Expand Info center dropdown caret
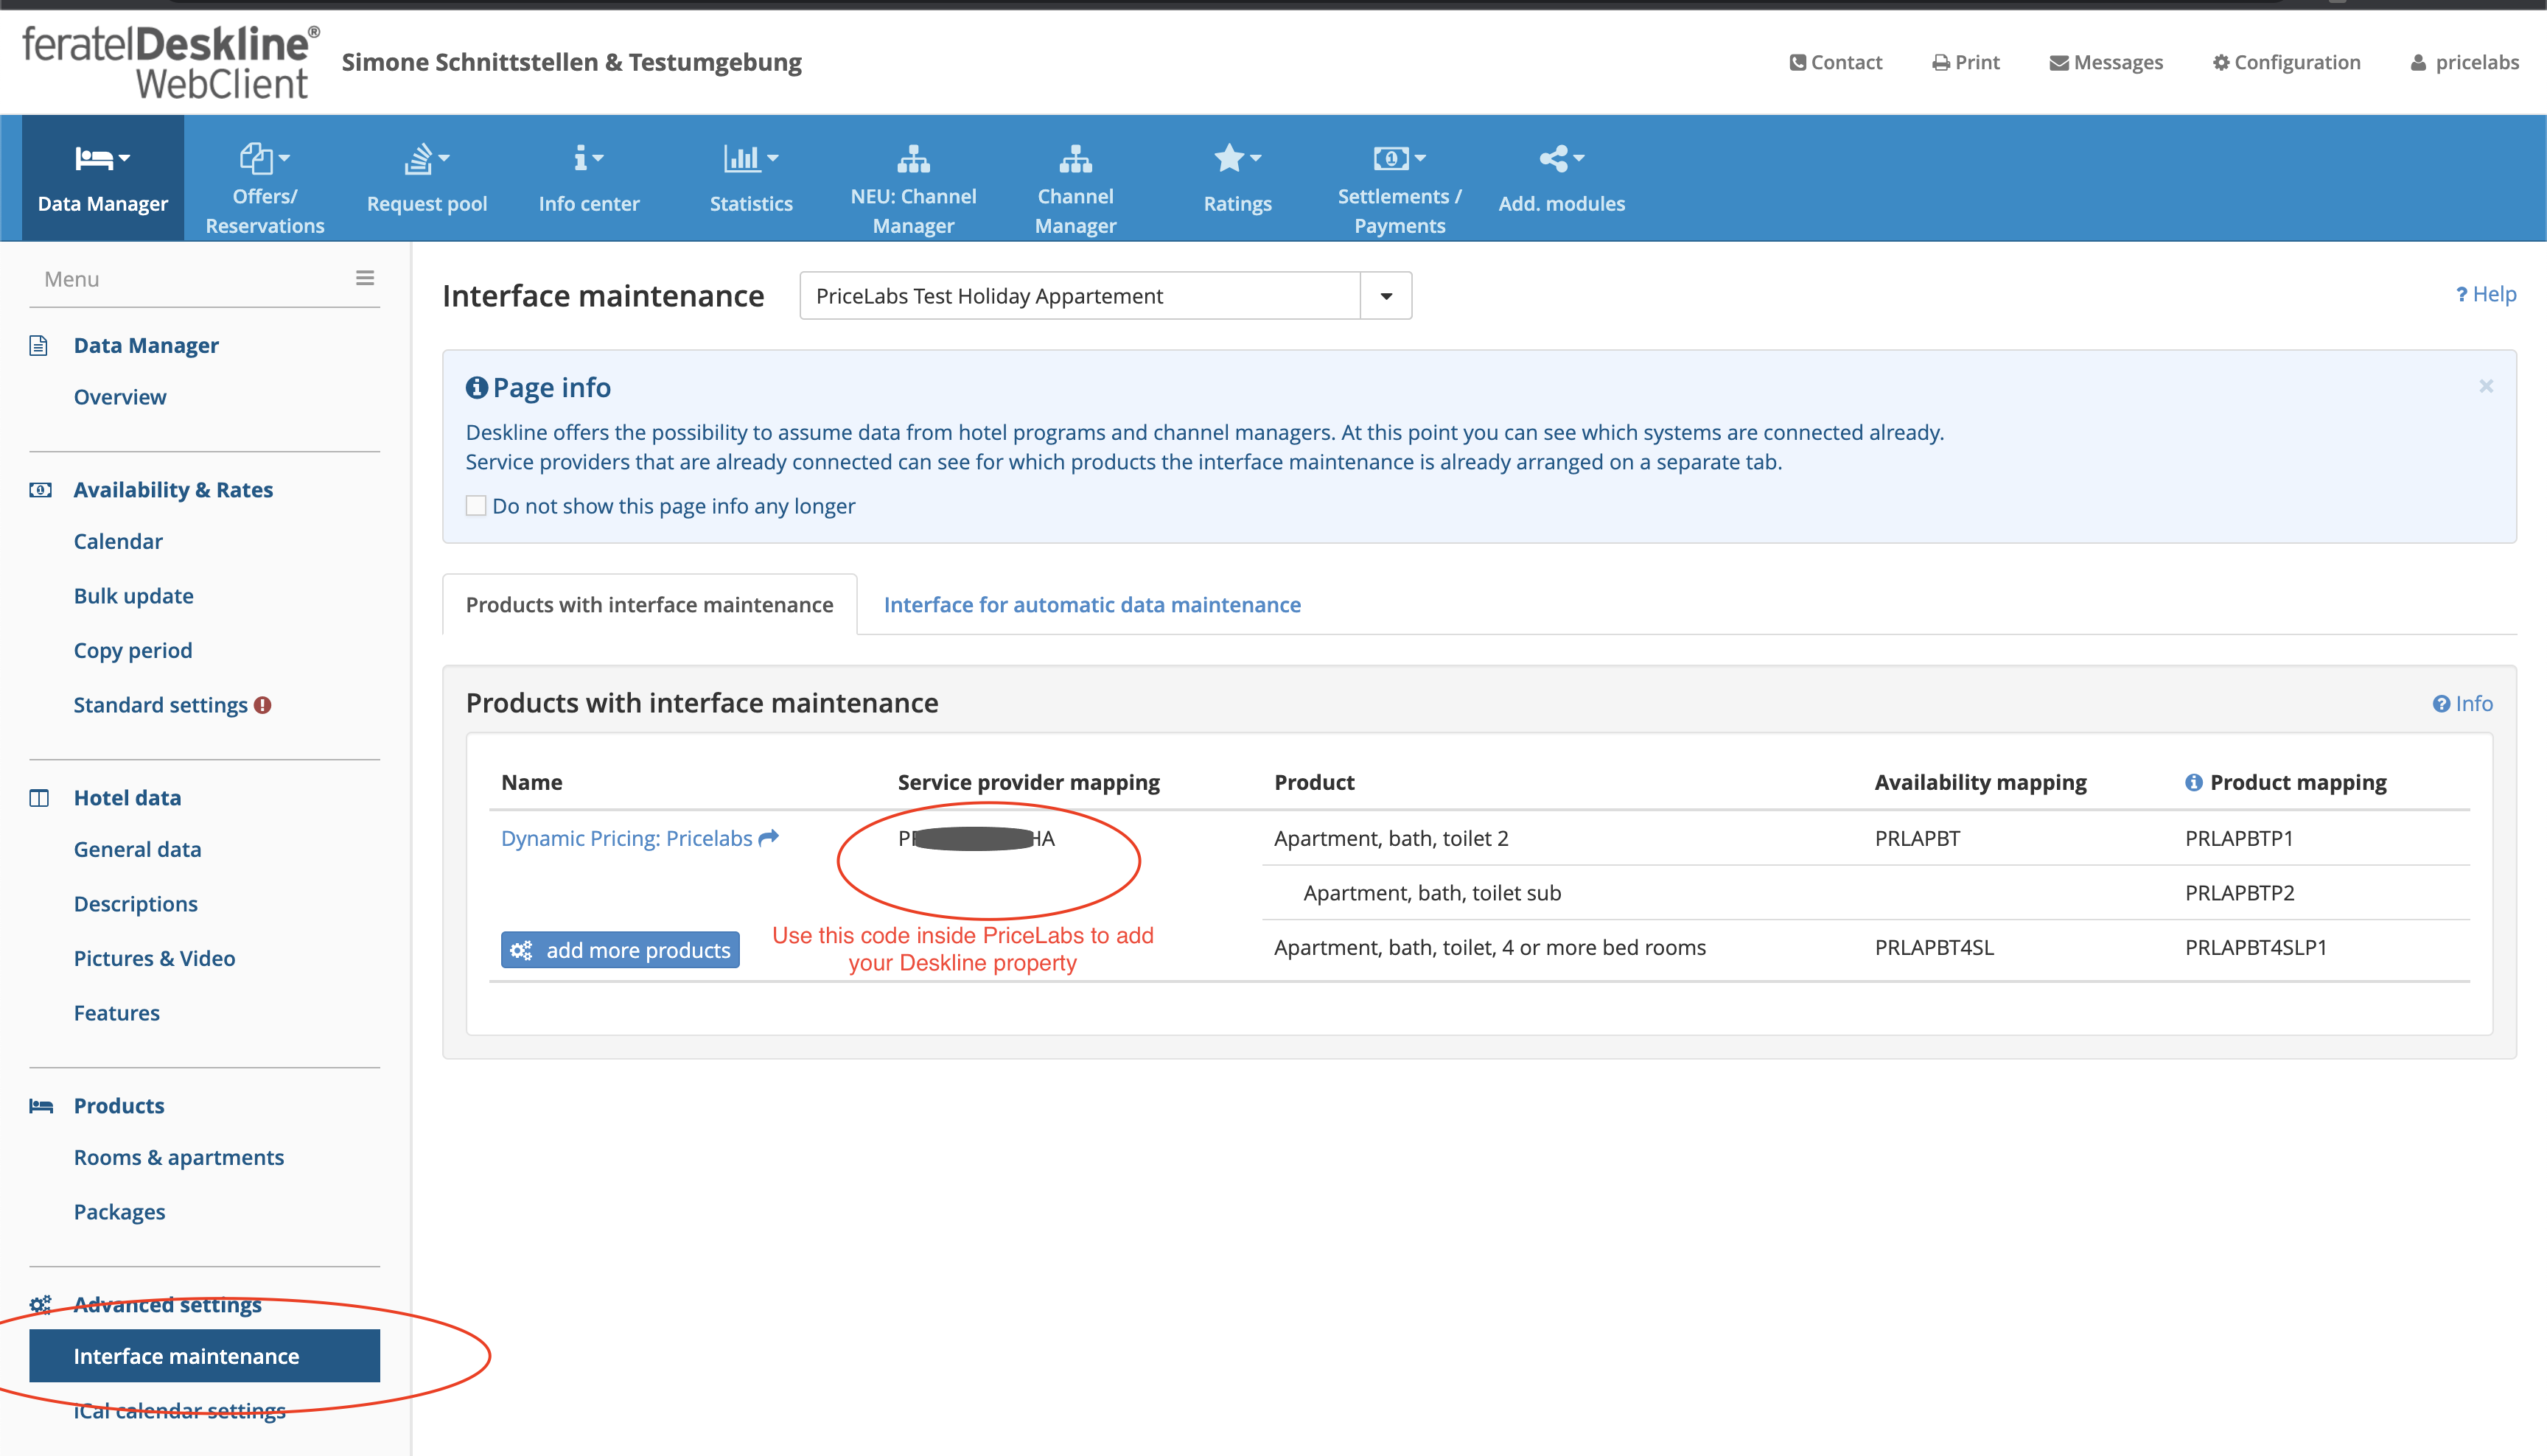 [x=598, y=158]
